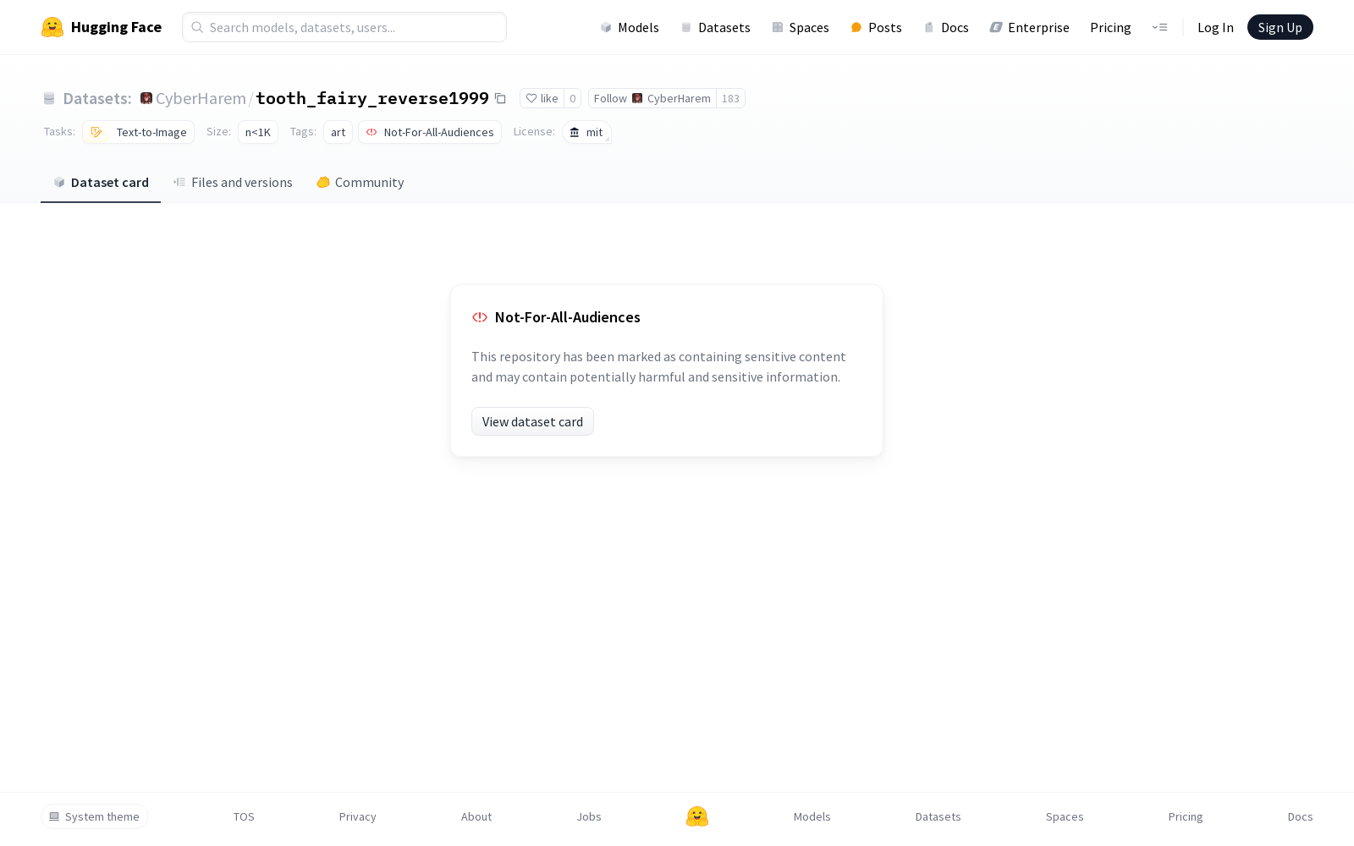Select the n<1K size tag
This screenshot has width=1354, height=846.
[x=258, y=132]
